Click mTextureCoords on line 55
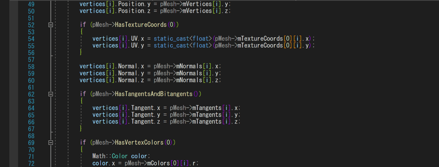Screen dimensions: 439x167 [260, 45]
